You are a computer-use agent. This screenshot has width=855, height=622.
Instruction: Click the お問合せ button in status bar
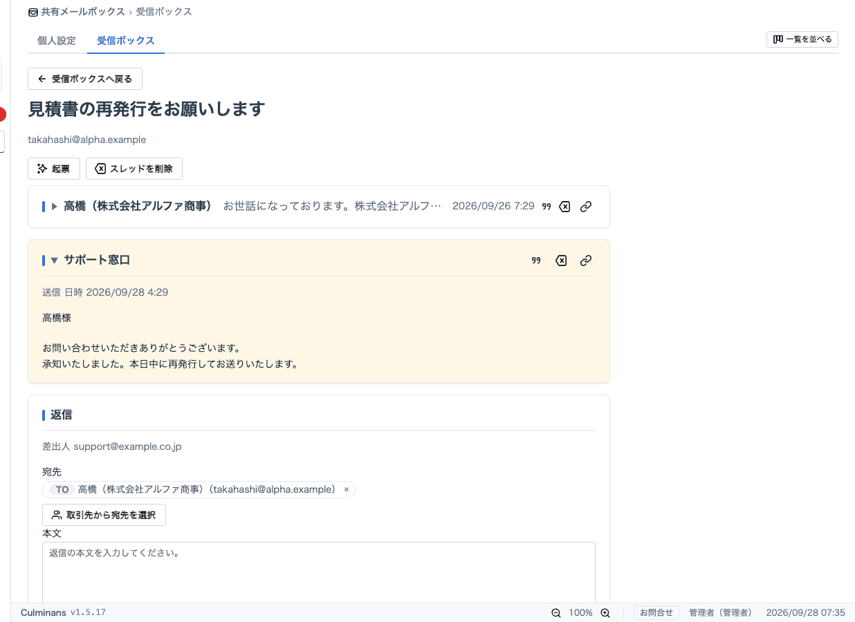coord(656,613)
